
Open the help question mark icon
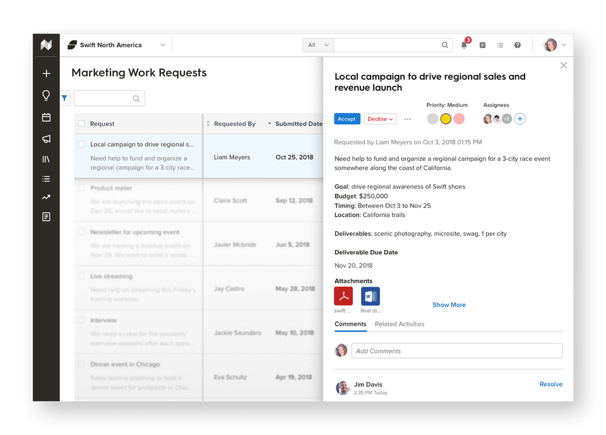pyautogui.click(x=518, y=45)
